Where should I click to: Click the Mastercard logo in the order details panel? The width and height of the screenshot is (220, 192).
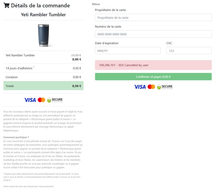pos(42,100)
